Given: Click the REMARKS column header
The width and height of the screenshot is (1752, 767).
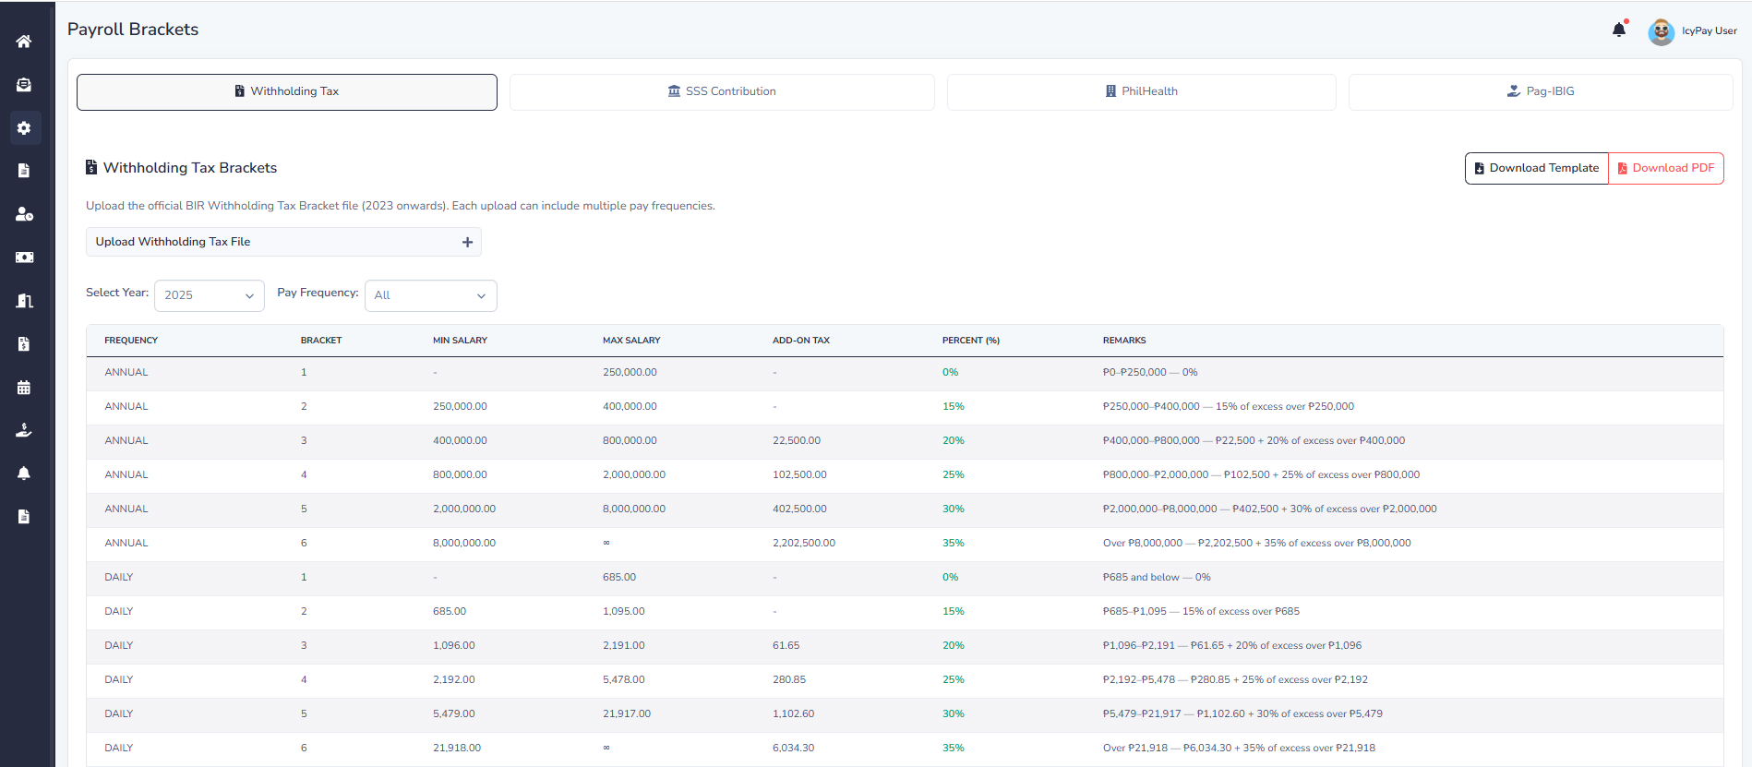Looking at the screenshot, I should tap(1124, 341).
